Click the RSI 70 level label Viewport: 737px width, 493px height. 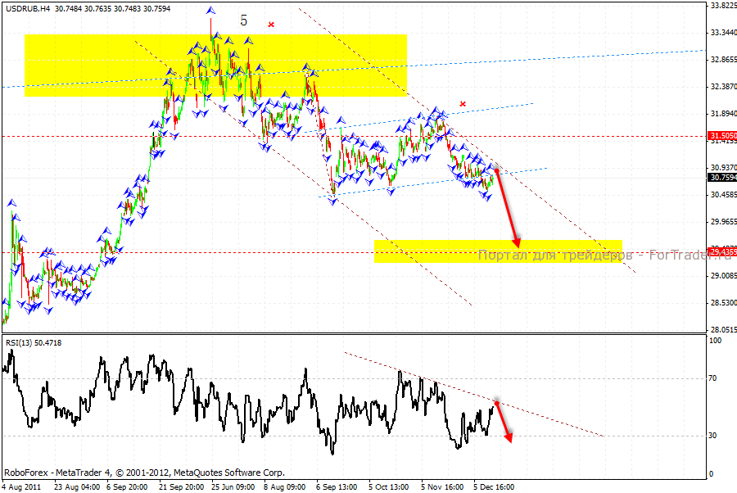(713, 378)
